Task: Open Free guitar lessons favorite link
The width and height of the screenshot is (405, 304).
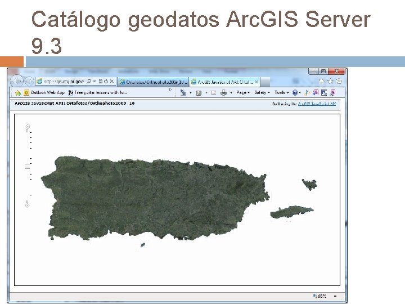Action: pyautogui.click(x=98, y=92)
